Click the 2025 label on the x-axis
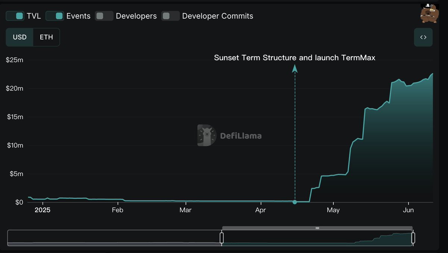Viewport: 448px width, 253px height. point(43,210)
